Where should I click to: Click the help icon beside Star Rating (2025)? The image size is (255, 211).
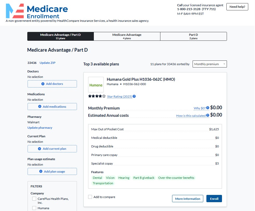[134, 97]
